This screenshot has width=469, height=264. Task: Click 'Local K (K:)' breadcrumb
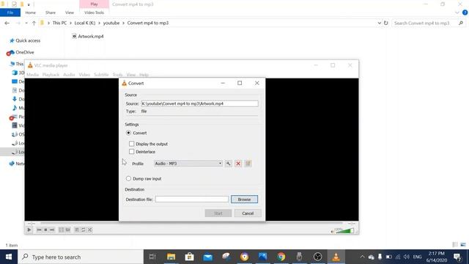pyautogui.click(x=85, y=23)
